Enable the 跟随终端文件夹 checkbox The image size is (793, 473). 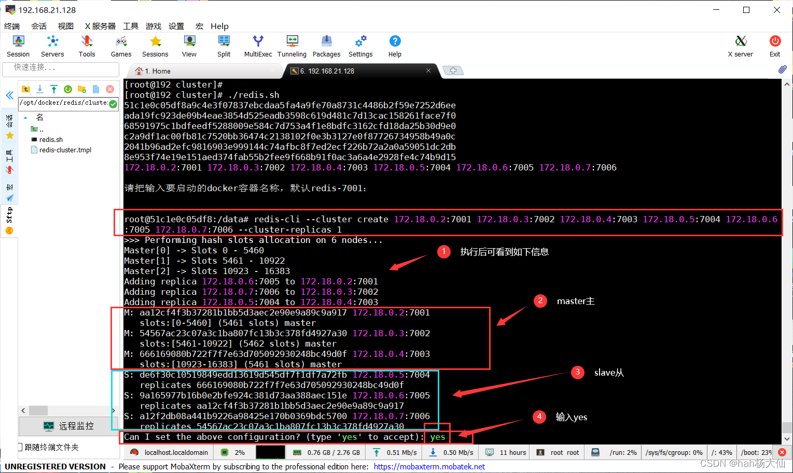[20, 446]
